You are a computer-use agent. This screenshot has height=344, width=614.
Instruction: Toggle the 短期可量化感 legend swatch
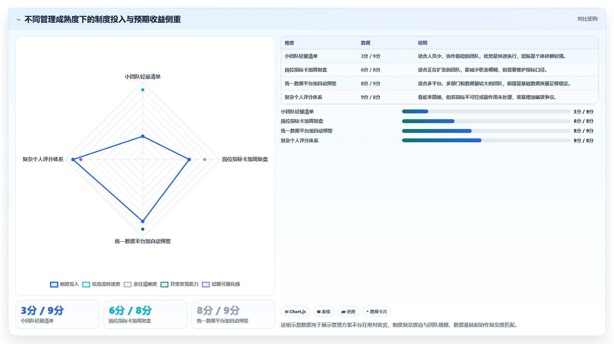coord(206,285)
